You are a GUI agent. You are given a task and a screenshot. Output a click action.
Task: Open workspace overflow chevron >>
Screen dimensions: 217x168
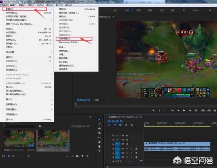(x=210, y=10)
